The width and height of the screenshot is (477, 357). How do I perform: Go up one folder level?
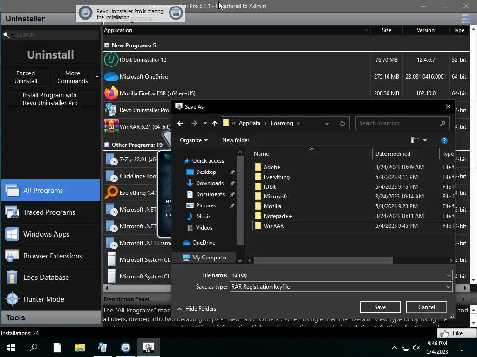click(x=214, y=123)
